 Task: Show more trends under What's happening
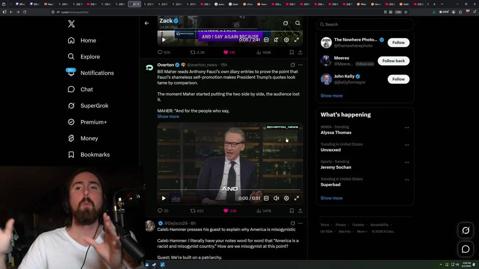point(332,198)
